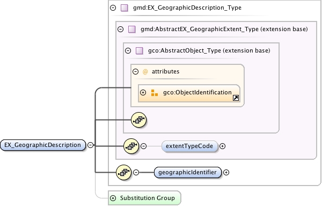Click the gmd:AbstractEX_GeographicExtent_Type (extension base) label
The height and width of the screenshot is (207, 322).
(224, 29)
